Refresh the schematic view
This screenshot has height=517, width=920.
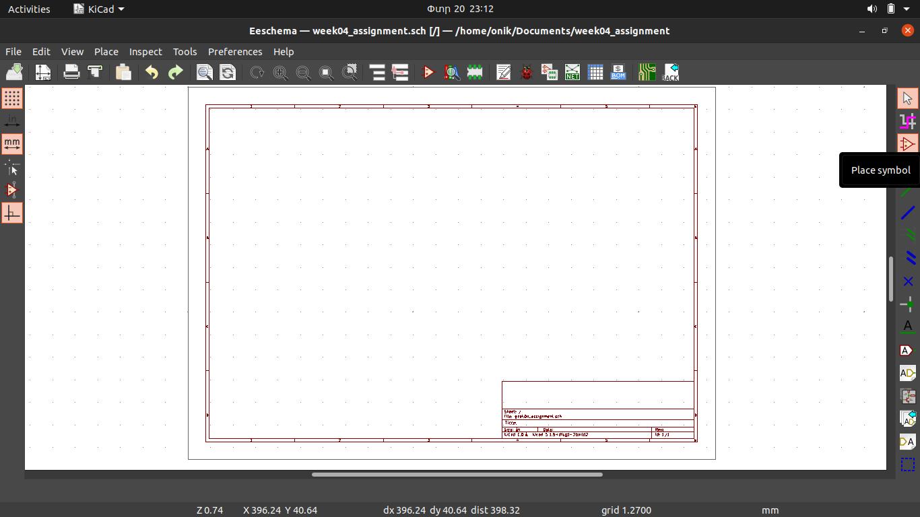[257, 72]
